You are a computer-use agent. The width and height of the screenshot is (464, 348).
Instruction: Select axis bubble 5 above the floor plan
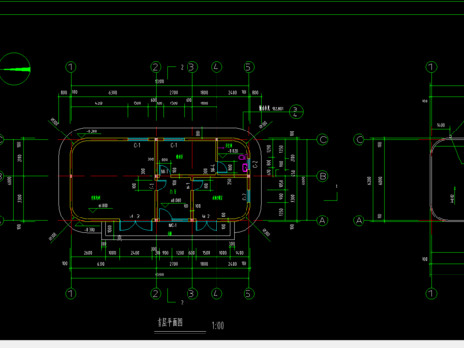[x=248, y=67]
